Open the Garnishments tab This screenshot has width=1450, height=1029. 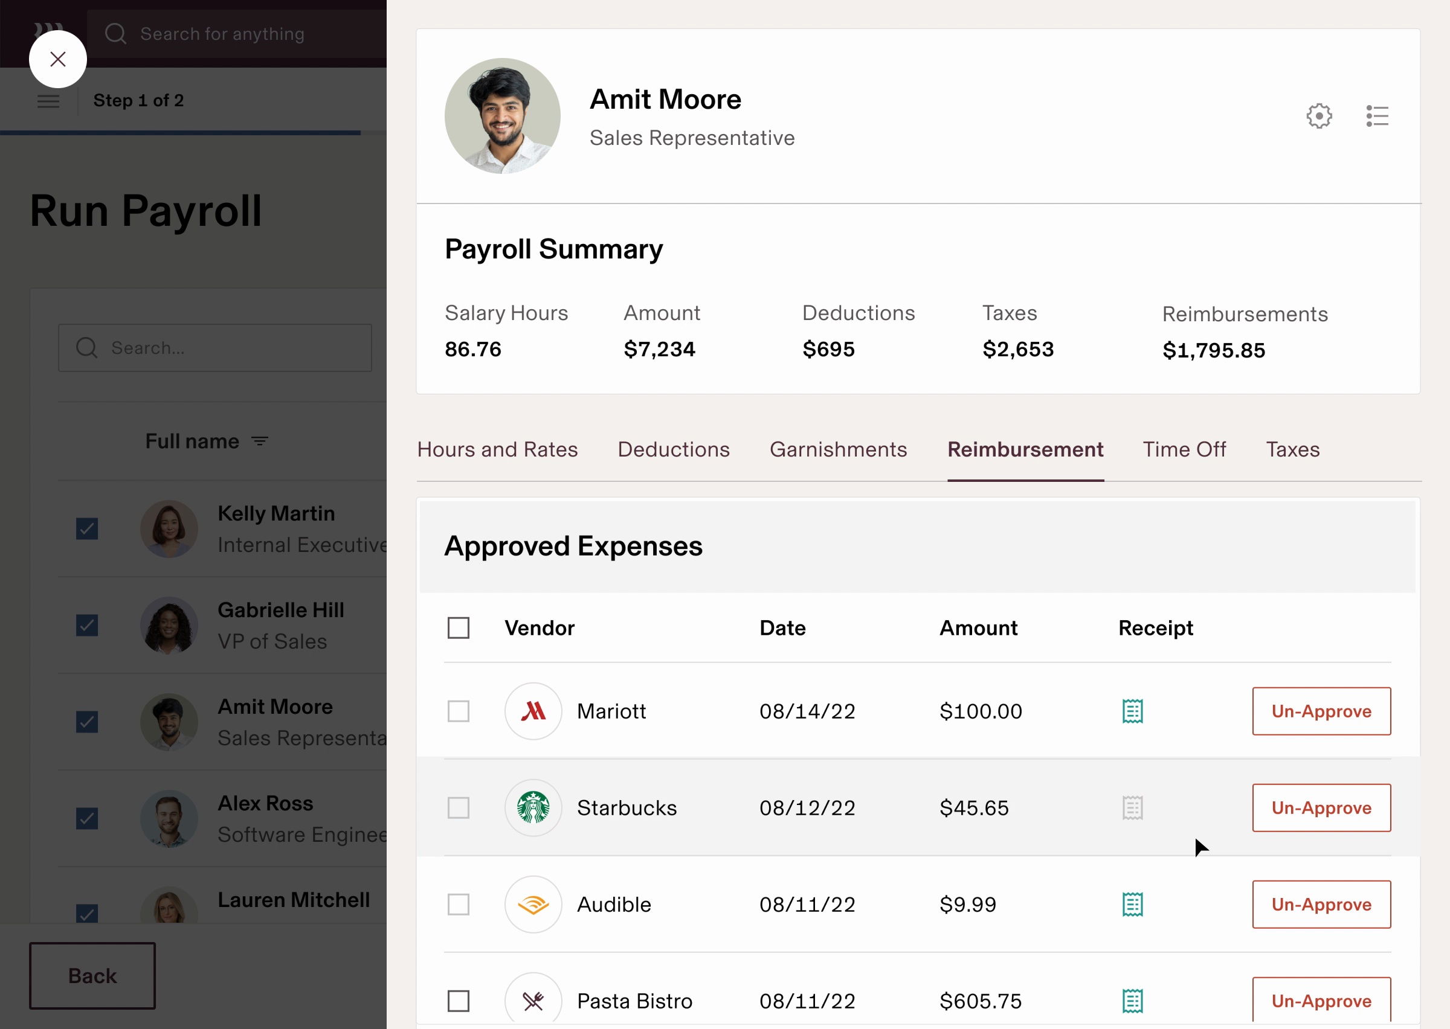pos(838,449)
